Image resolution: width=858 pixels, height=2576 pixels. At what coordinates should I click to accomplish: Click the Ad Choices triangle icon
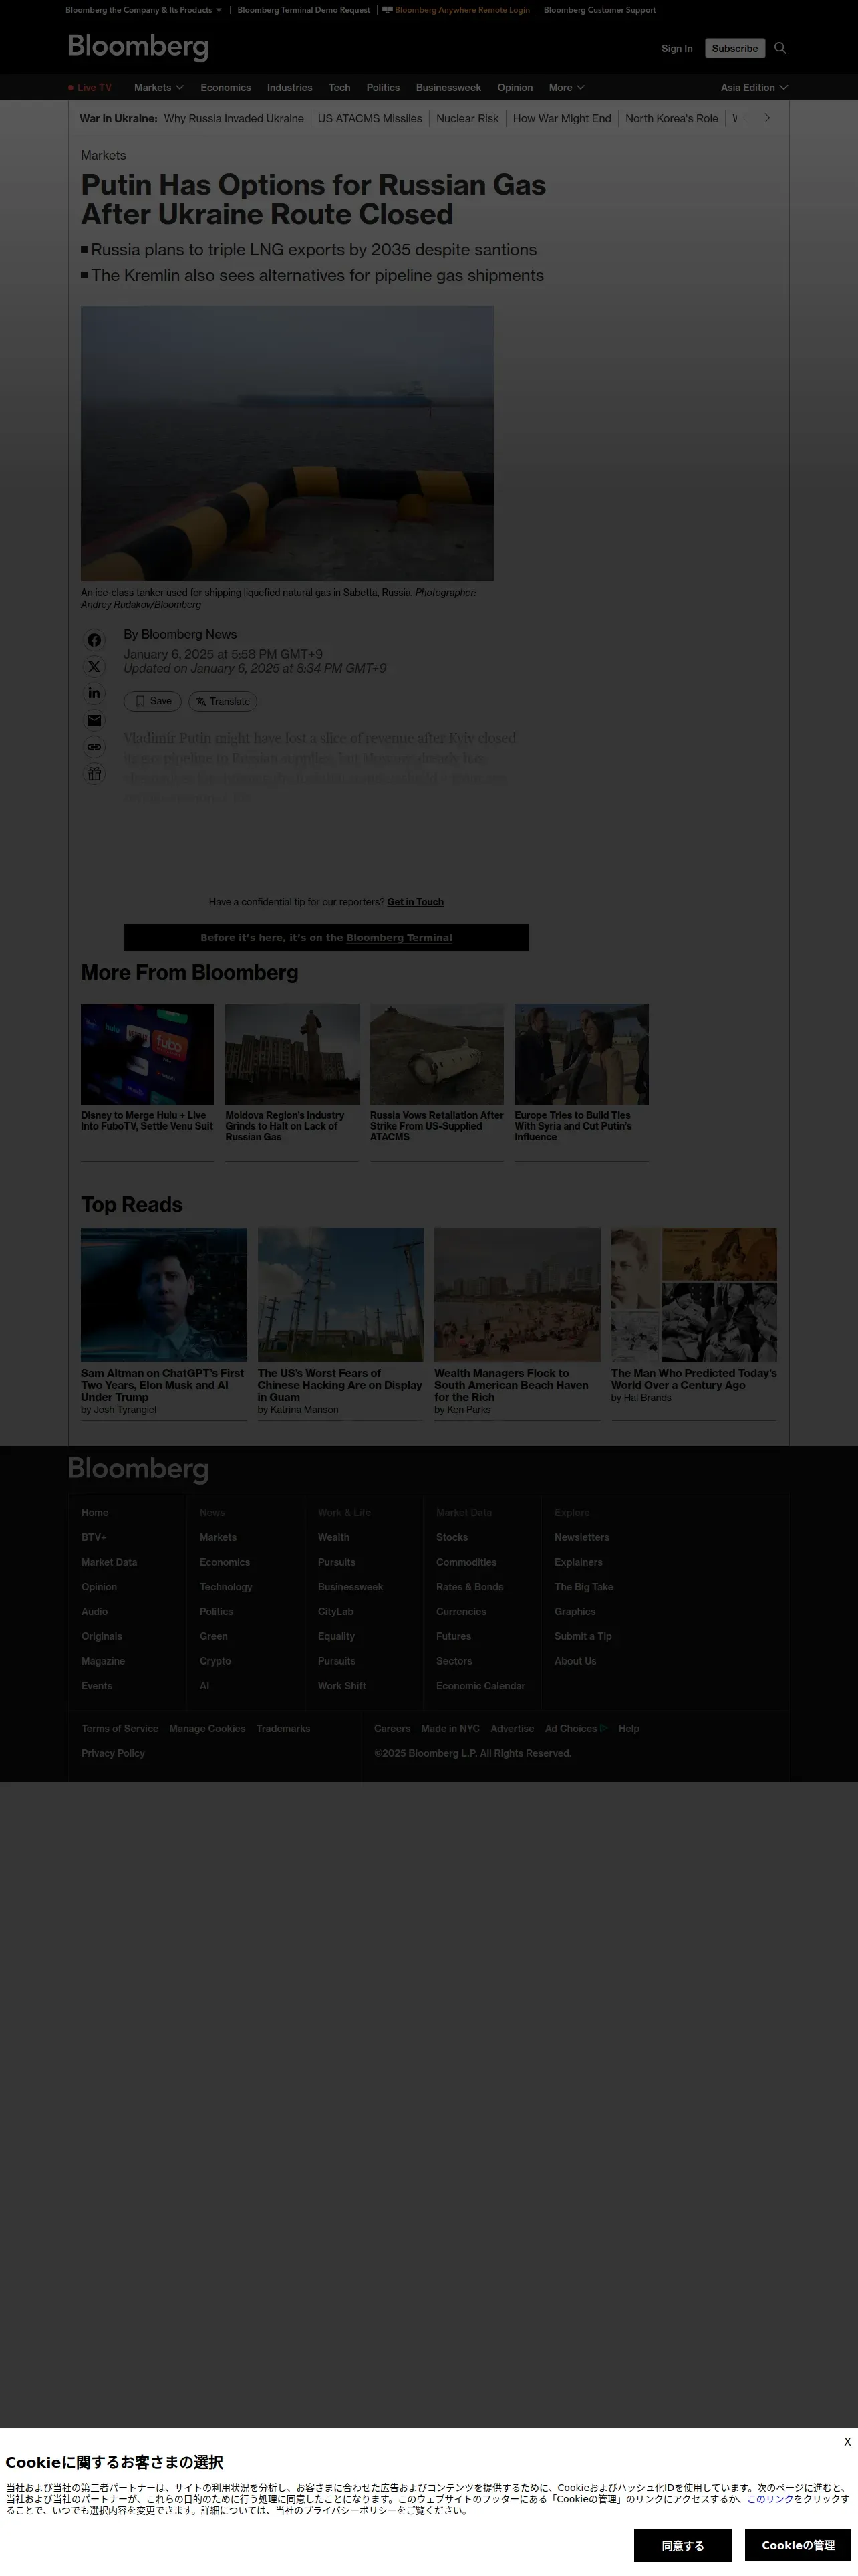[x=603, y=1728]
